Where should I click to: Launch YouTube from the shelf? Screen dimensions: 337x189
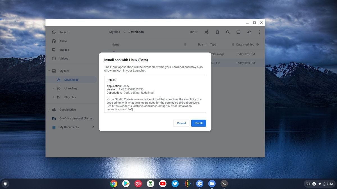163,184
